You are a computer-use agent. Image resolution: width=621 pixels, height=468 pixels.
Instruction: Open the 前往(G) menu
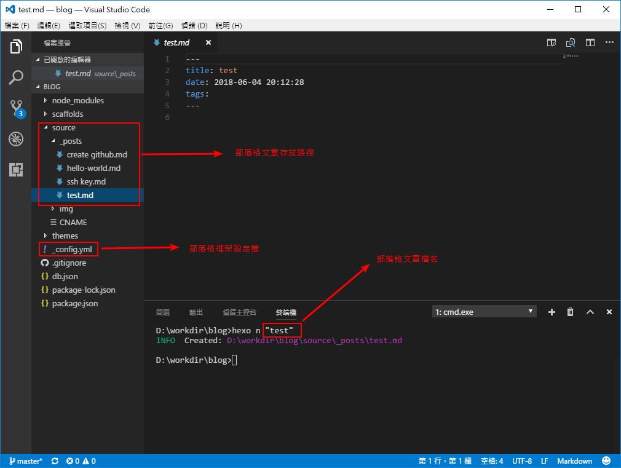(x=161, y=25)
